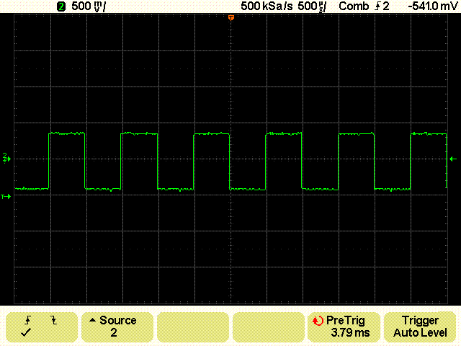461x346 pixels.
Task: Click the blank fourth softkey
Action: [269, 327]
